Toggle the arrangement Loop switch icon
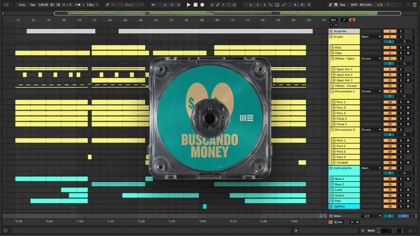Image resolution: width=420 pixels, height=236 pixels. (x=277, y=5)
